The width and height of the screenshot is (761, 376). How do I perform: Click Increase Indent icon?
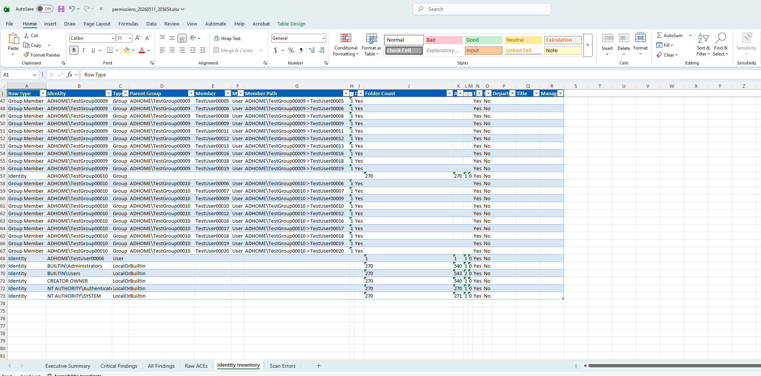point(203,50)
